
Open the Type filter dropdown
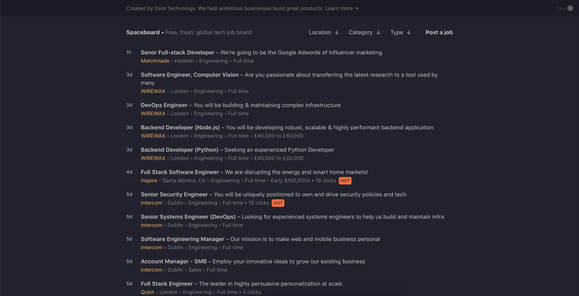point(400,32)
